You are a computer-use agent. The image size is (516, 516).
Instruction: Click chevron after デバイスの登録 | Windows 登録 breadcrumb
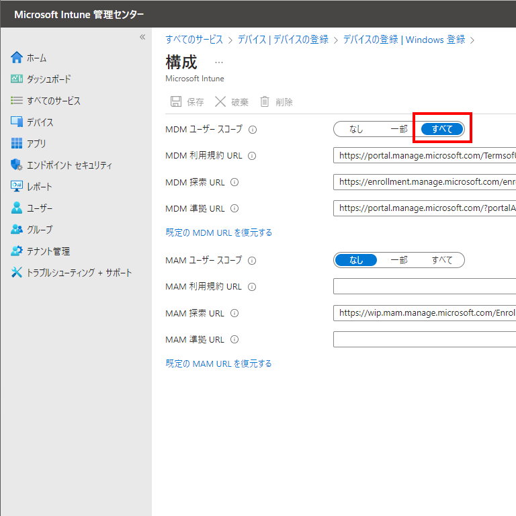pyautogui.click(x=472, y=40)
